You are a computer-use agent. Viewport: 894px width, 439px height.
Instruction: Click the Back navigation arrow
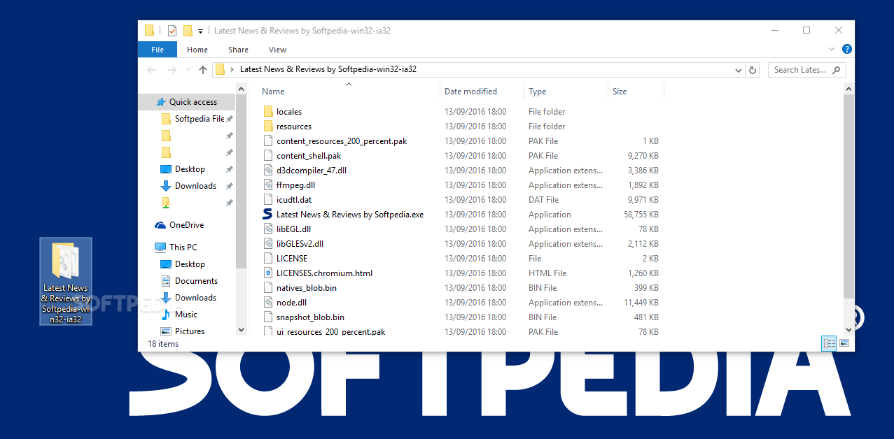[x=151, y=70]
